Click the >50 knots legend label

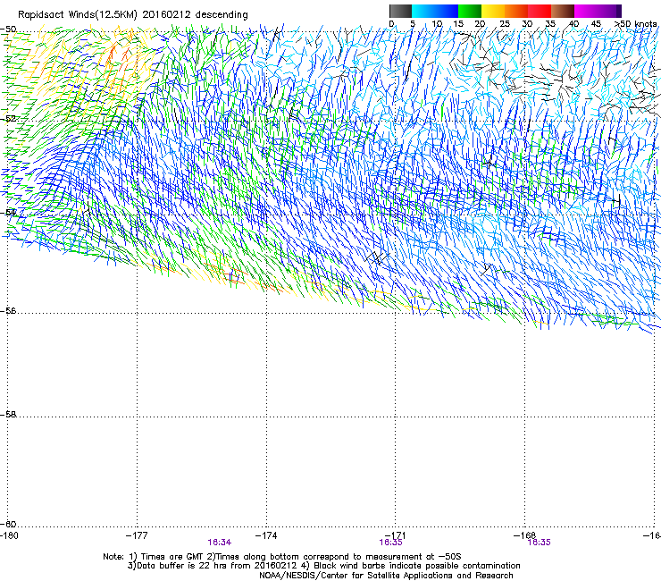click(636, 24)
